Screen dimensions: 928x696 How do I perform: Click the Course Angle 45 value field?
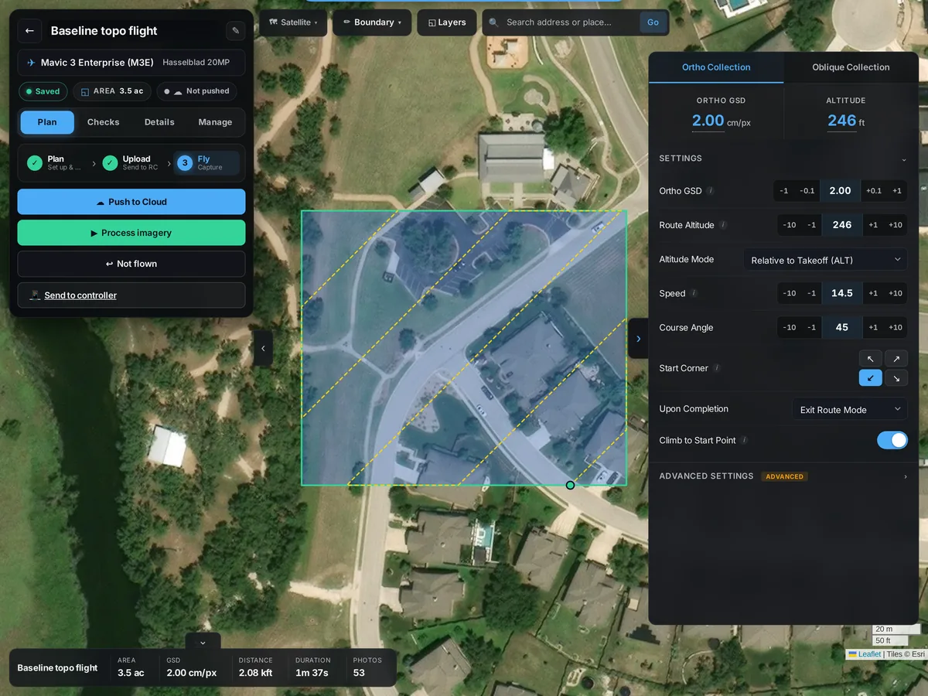pyautogui.click(x=842, y=327)
